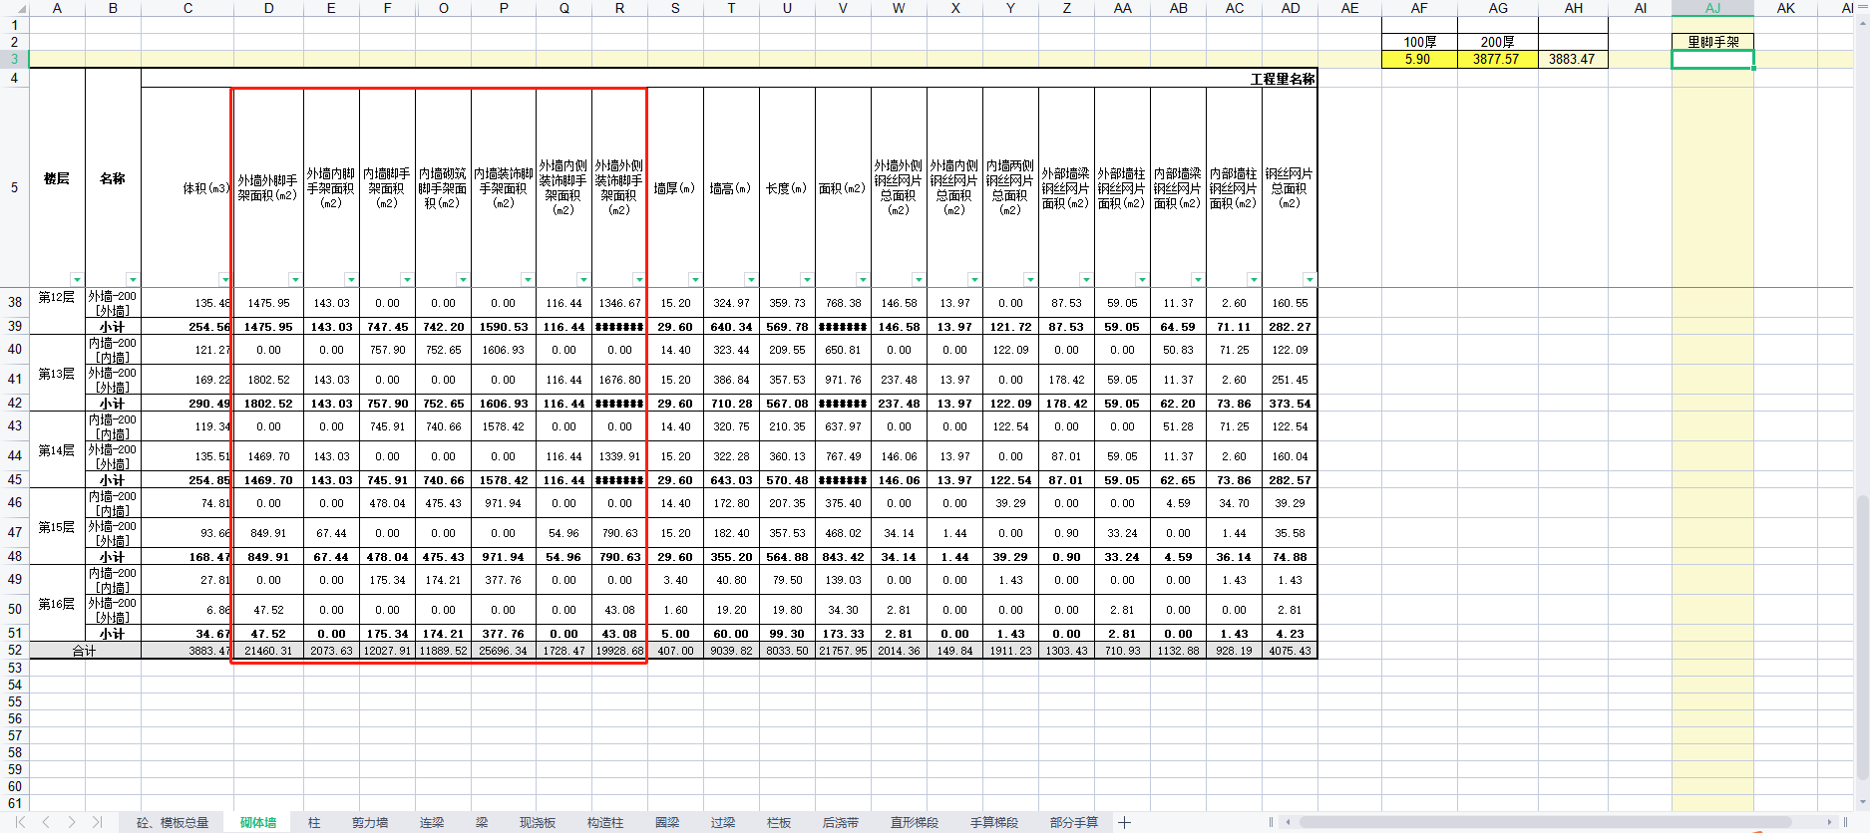Switch to the 栏板 sheet tab
The height and width of the screenshot is (833, 1870).
click(x=779, y=822)
